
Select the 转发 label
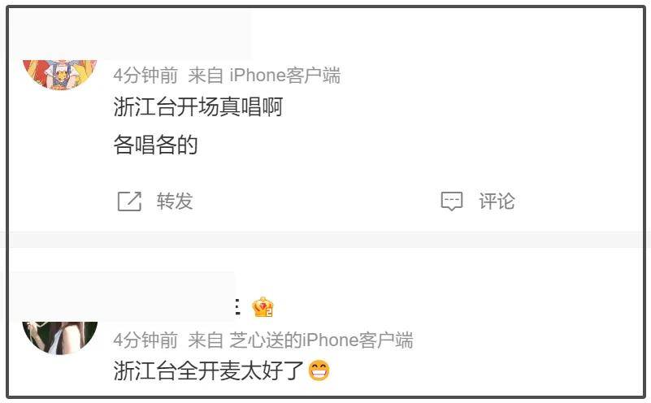175,201
